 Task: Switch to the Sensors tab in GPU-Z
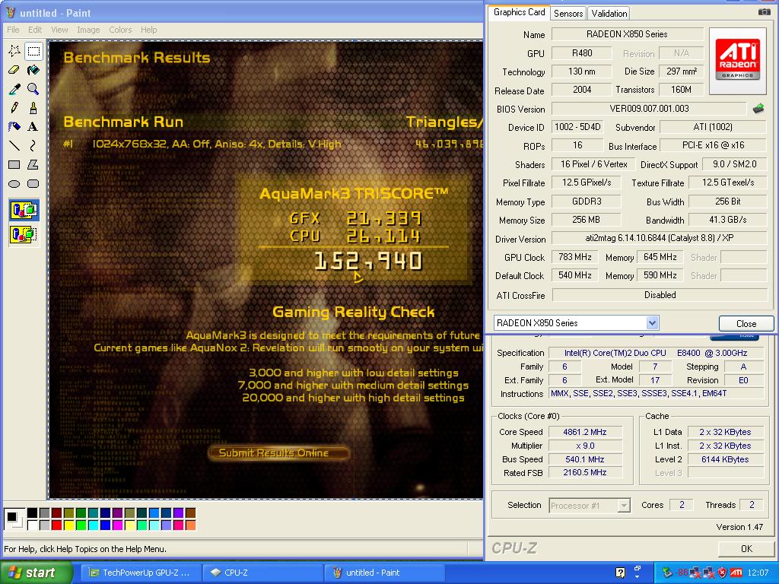point(568,14)
